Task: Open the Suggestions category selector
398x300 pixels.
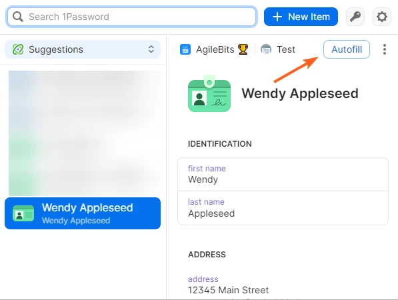Action: pyautogui.click(x=83, y=49)
